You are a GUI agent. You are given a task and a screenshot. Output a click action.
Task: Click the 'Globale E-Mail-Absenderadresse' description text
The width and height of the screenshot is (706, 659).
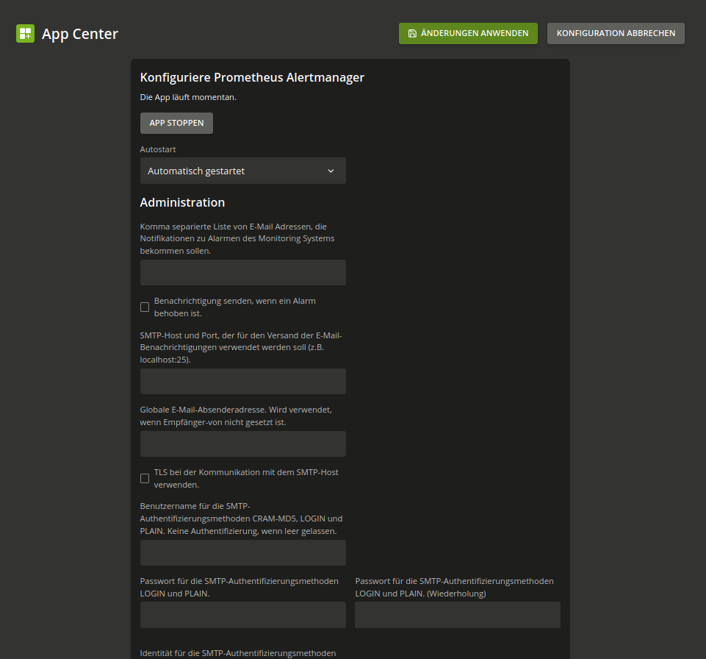coord(236,416)
